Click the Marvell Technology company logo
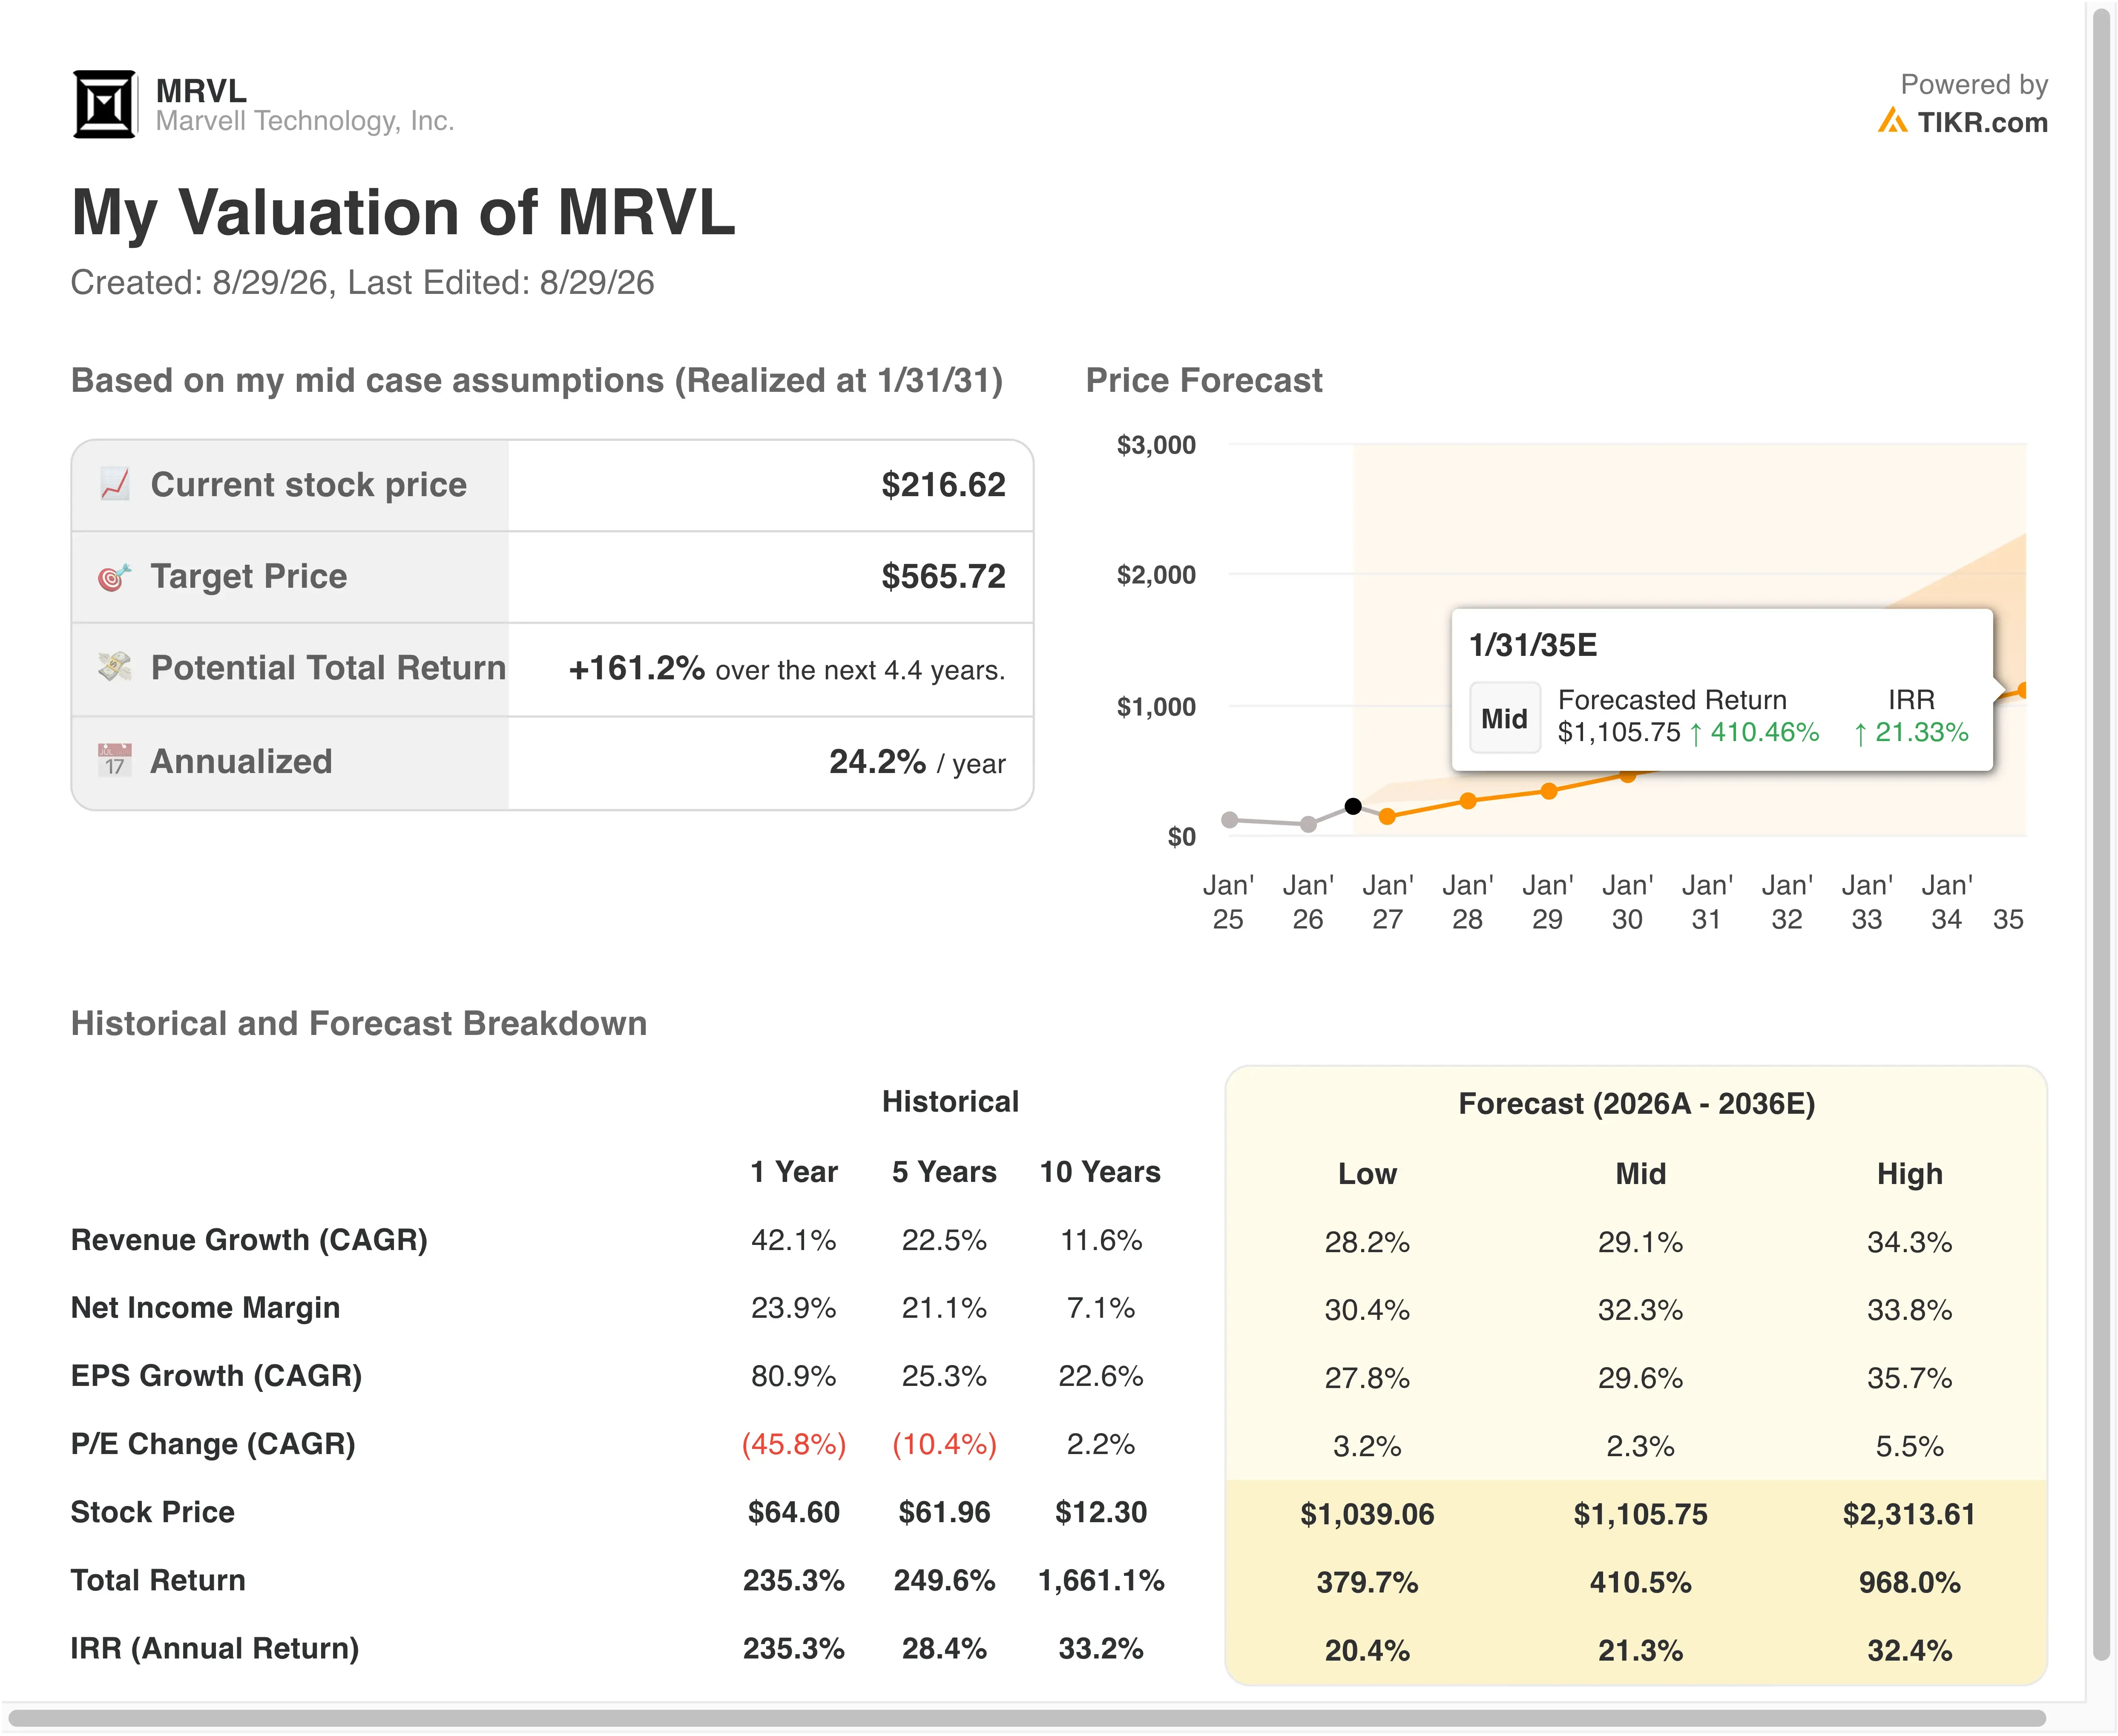Image resolution: width=2118 pixels, height=1736 pixels. pos(104,104)
